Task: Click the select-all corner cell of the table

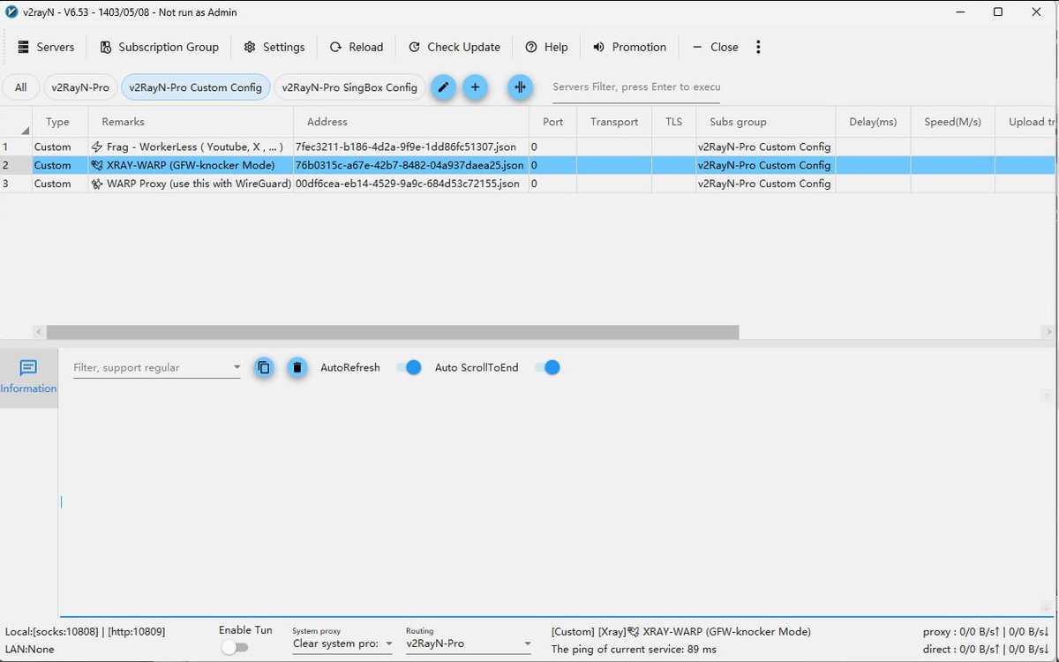Action: point(16,122)
